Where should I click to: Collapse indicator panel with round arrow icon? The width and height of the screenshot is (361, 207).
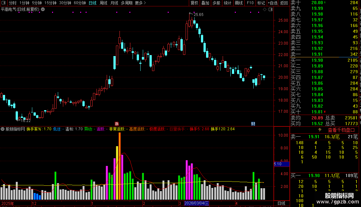[x=3, y=129]
